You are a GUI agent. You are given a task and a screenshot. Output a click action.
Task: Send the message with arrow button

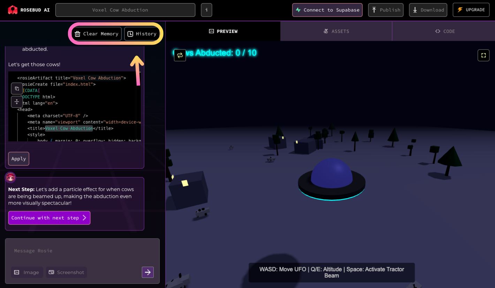(148, 272)
